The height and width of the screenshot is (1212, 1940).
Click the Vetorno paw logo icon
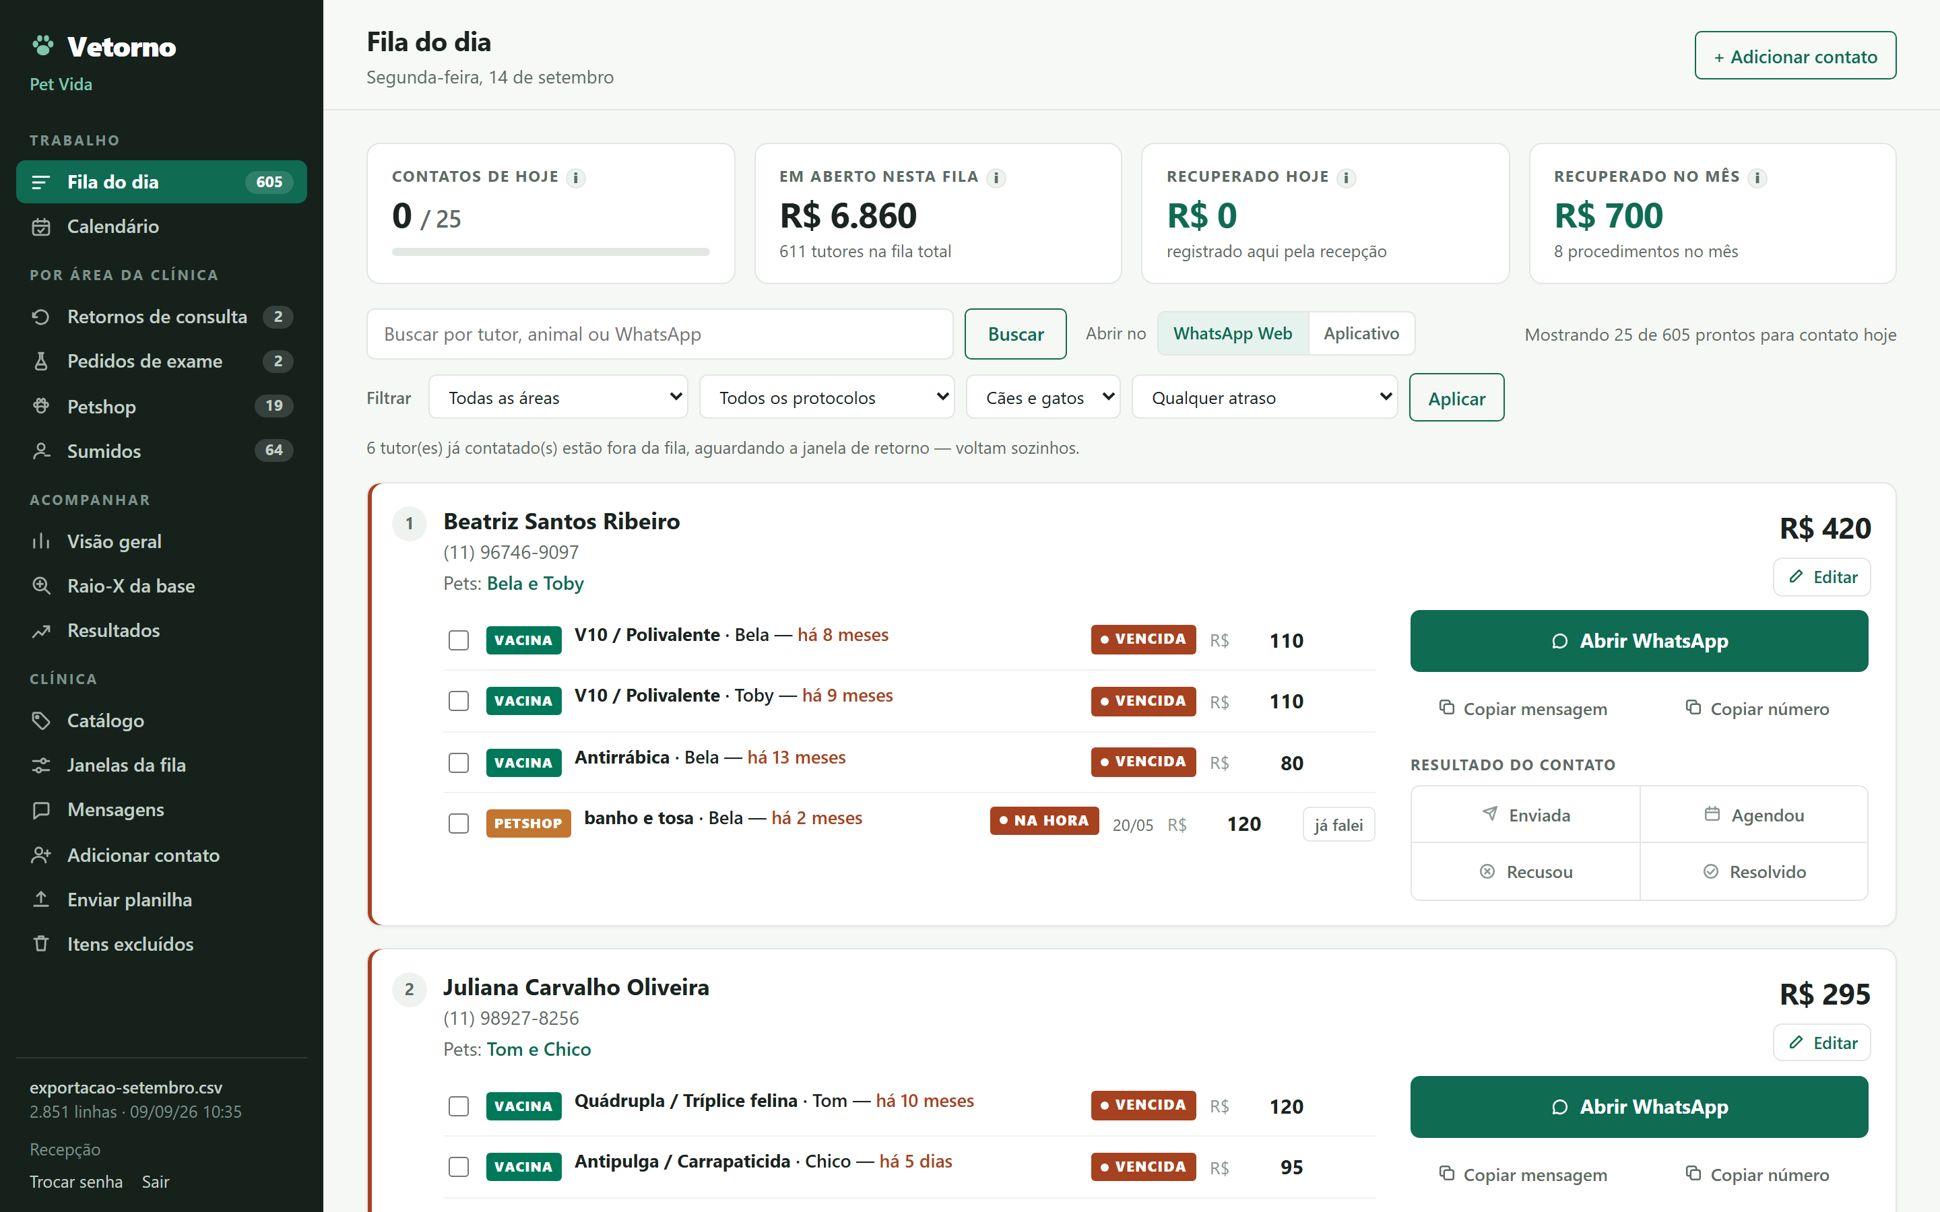tap(42, 46)
